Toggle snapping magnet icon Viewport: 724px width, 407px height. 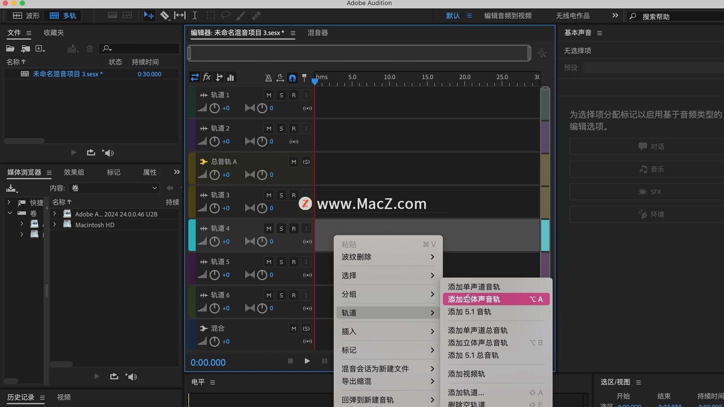click(292, 78)
